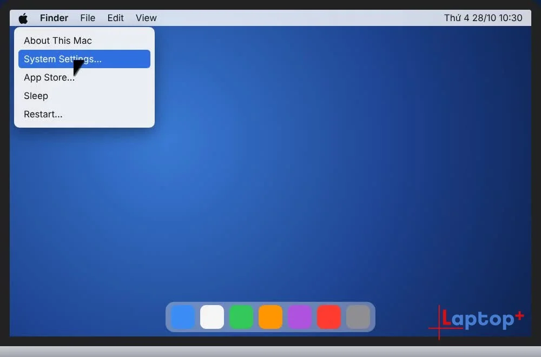Click the red dock icon
Viewport: 541px width, 357px height.
click(329, 316)
